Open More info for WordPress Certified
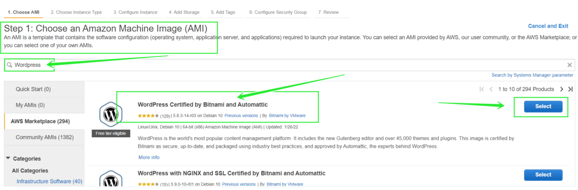The width and height of the screenshot is (578, 190). click(x=149, y=157)
